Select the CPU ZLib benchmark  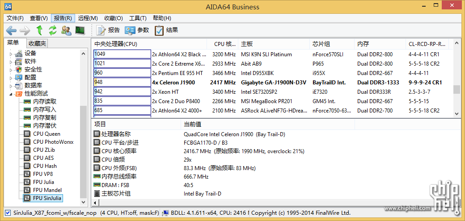44,150
